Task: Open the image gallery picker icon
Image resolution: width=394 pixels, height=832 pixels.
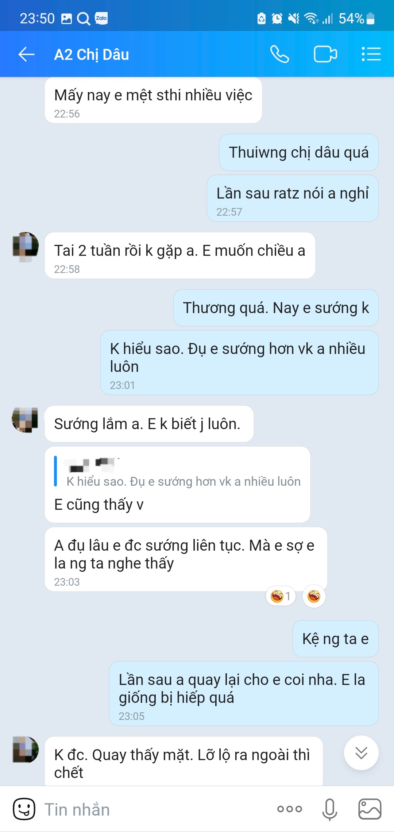Action: coord(370,809)
